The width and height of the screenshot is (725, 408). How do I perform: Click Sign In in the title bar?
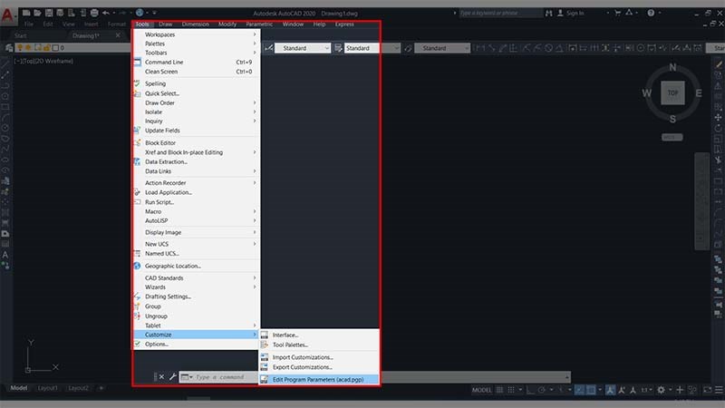(575, 13)
